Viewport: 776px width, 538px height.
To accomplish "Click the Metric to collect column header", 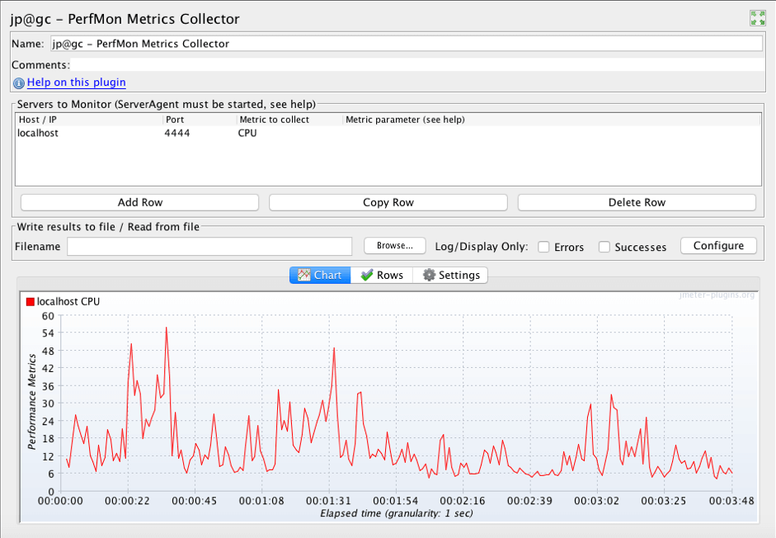I will (x=289, y=120).
